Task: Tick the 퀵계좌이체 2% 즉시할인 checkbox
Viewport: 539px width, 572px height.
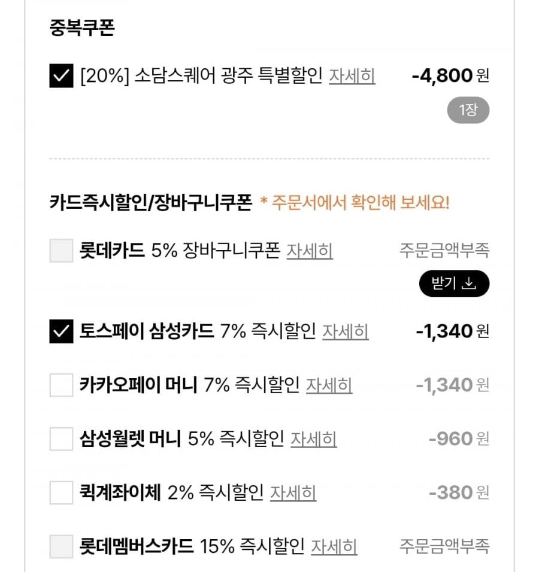Action: (x=61, y=493)
